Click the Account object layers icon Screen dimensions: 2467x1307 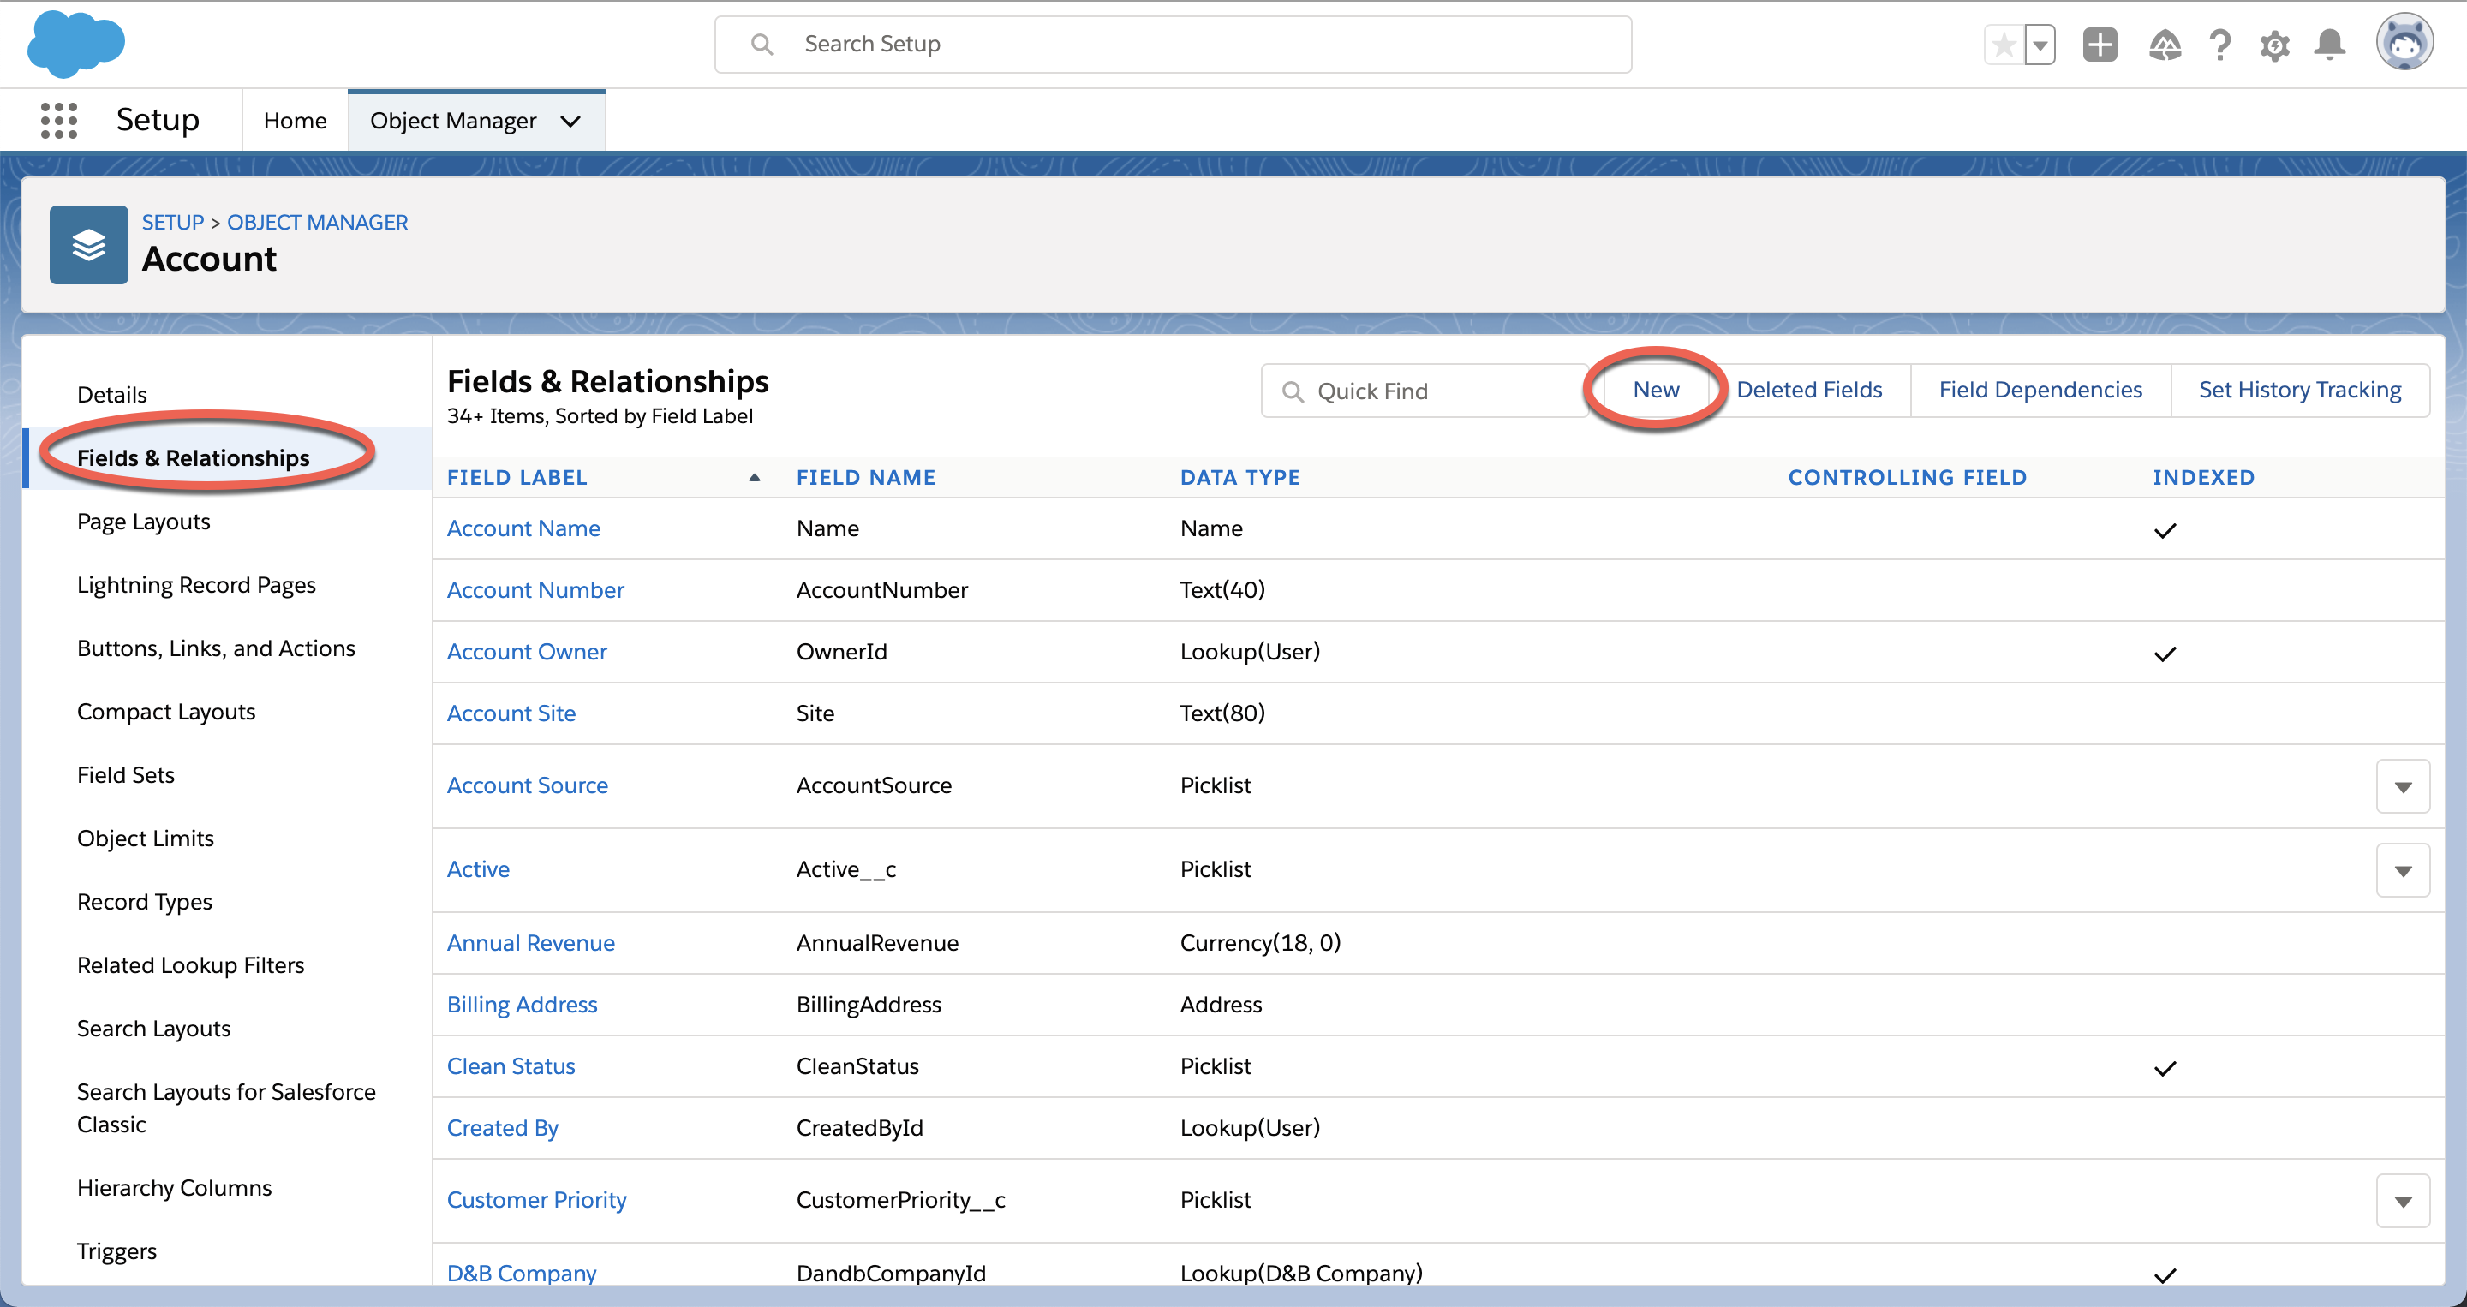88,245
